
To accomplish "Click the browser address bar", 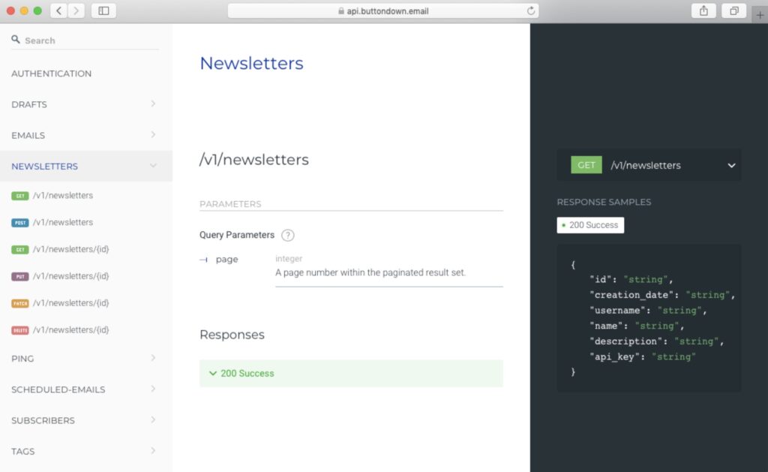I will [384, 11].
